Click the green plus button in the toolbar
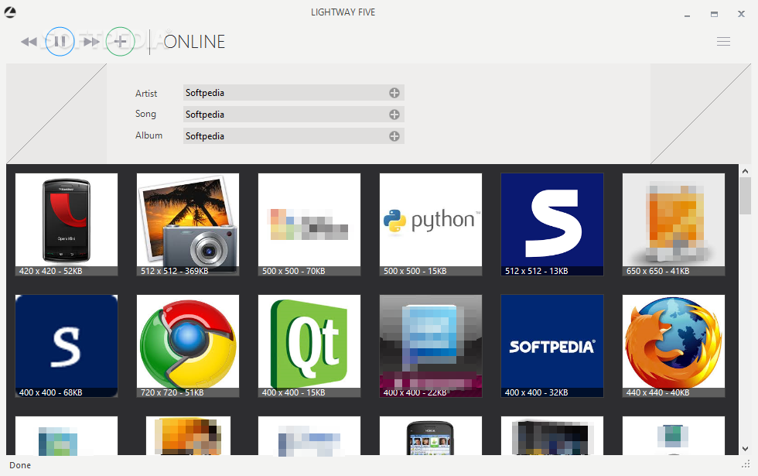Image resolution: width=758 pixels, height=476 pixels. [121, 41]
